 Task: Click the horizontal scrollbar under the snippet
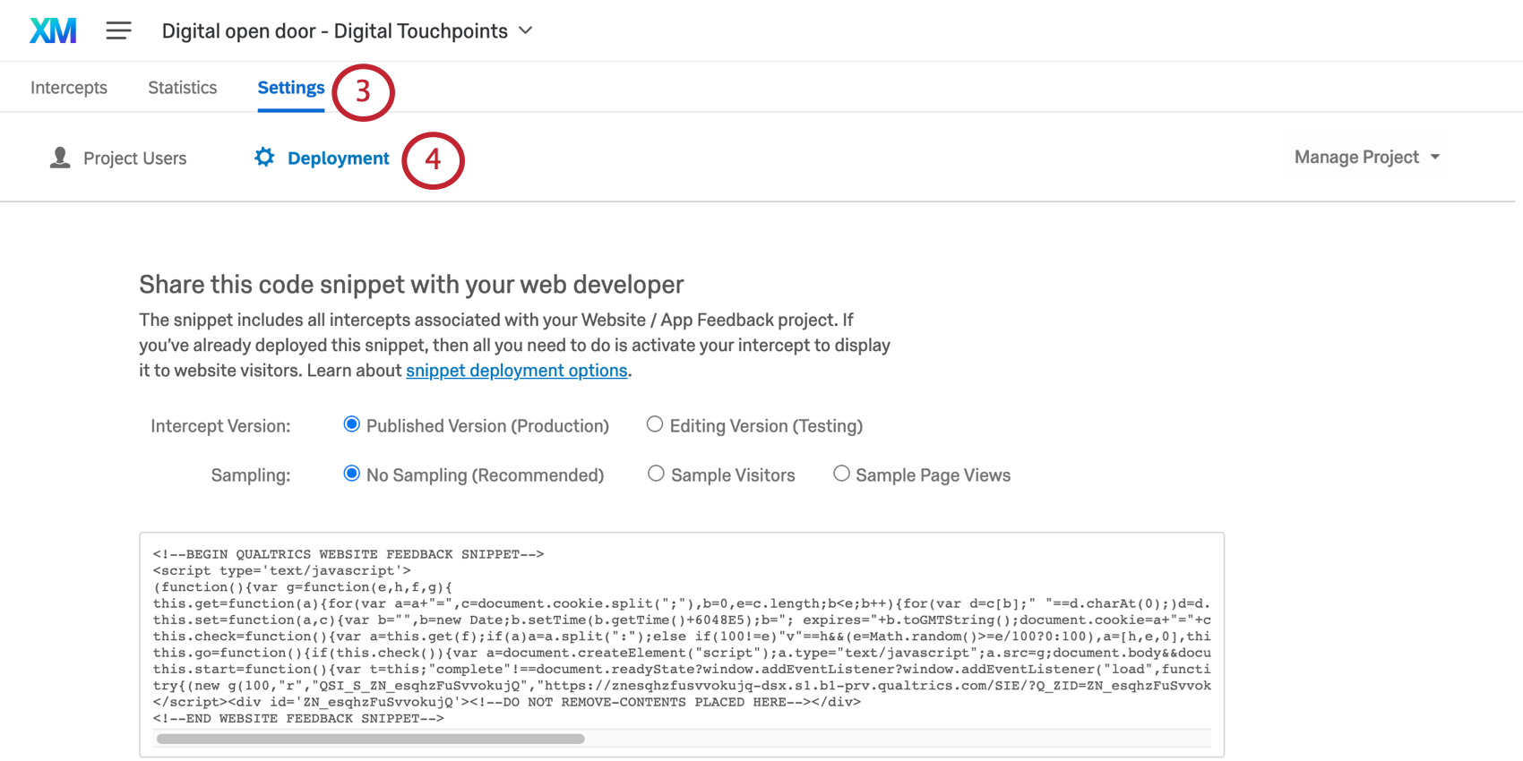coord(370,740)
